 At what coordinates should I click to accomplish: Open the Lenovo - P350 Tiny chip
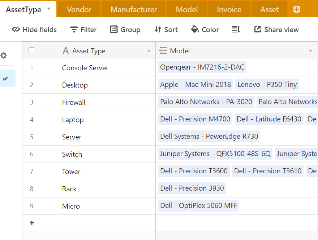click(267, 84)
